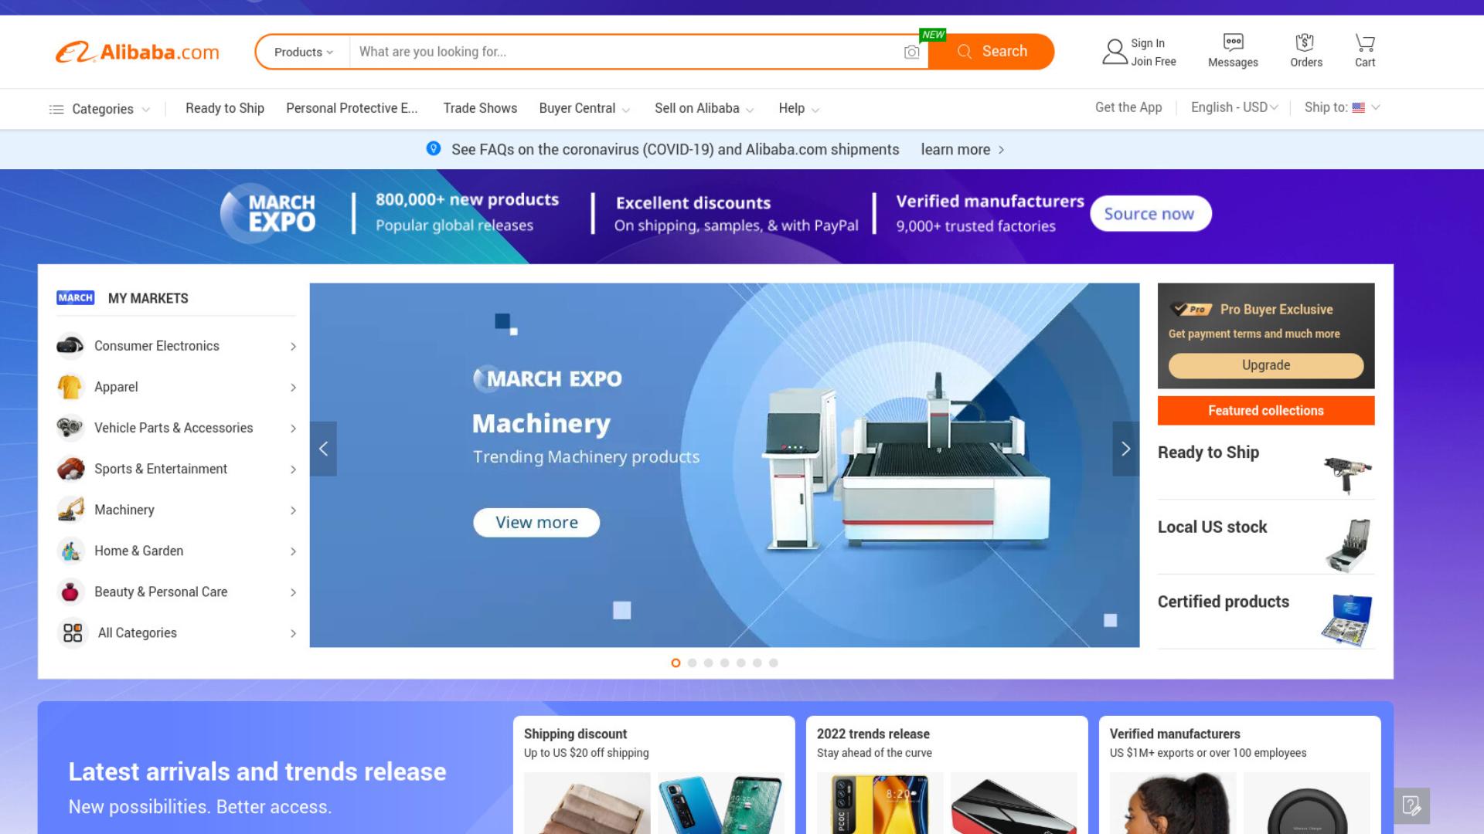Click the COVID-19 location pin icon

[434, 148]
